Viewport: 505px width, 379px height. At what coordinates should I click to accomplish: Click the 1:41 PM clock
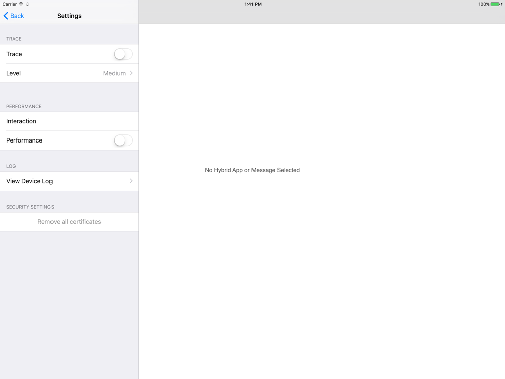coord(253,4)
